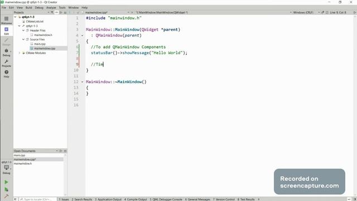Open the Help mode

click(6, 74)
